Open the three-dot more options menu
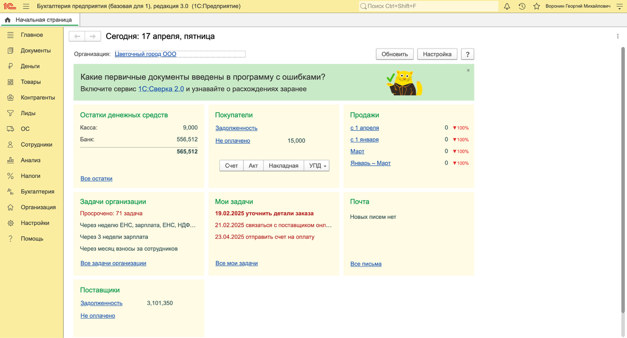The height and width of the screenshot is (338, 627). tap(618, 36)
